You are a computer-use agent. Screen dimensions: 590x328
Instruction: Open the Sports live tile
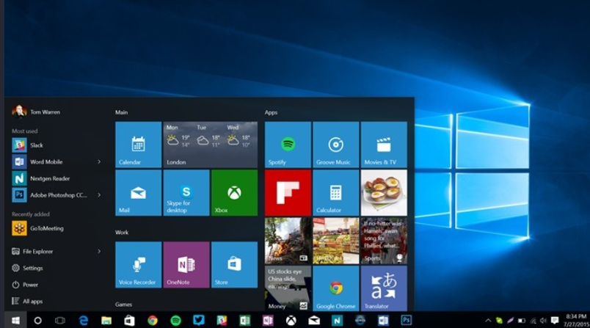pos(384,241)
